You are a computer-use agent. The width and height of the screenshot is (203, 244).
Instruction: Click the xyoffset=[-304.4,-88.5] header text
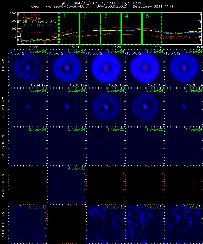(x=67, y=6)
